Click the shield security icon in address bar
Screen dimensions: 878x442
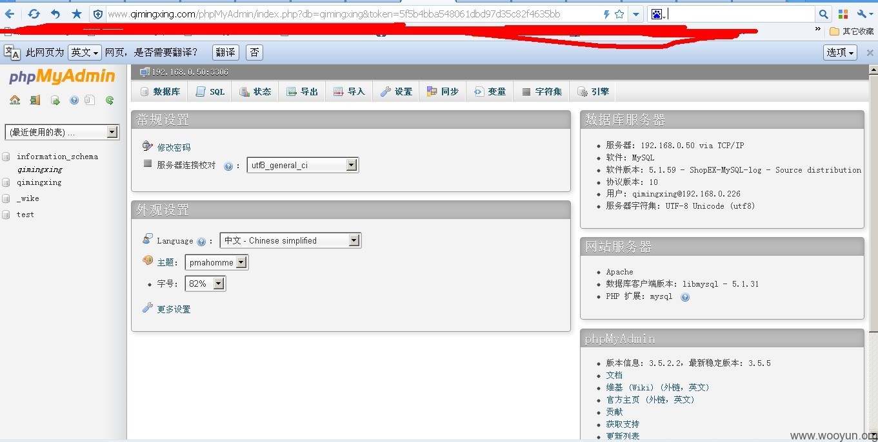coord(98,14)
